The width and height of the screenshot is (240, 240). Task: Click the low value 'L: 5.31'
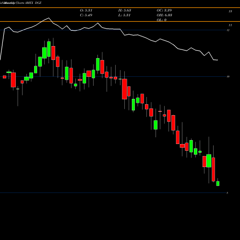click(x=124, y=15)
